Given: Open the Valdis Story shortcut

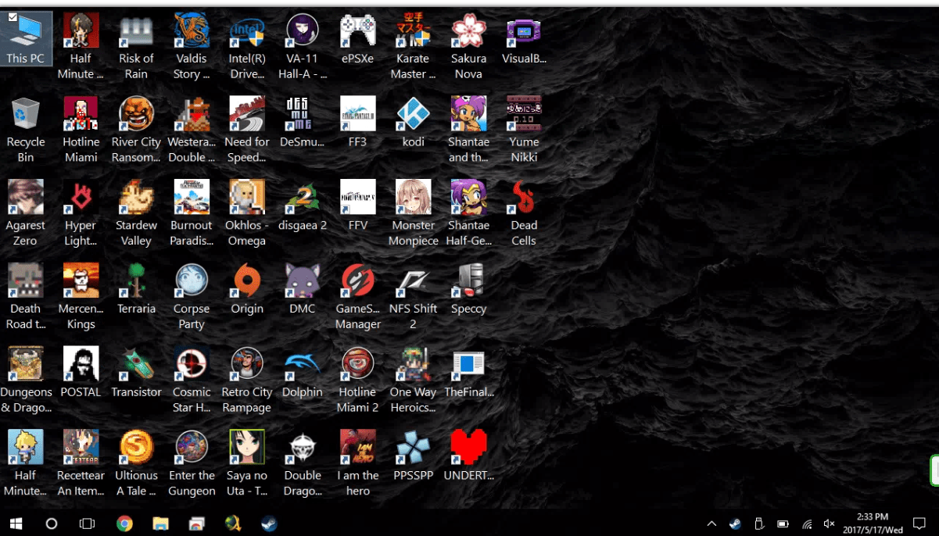Looking at the screenshot, I should 192,30.
